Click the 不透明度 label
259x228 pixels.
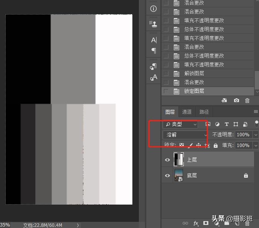point(223,135)
